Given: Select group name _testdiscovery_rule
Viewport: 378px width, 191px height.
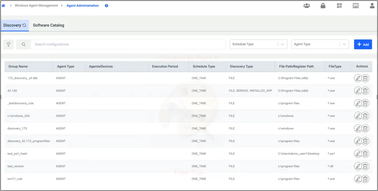Looking at the screenshot, I should coord(21,103).
